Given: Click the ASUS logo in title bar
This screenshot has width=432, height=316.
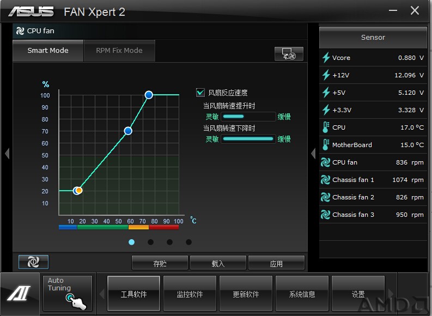Looking at the screenshot, I should 31,11.
